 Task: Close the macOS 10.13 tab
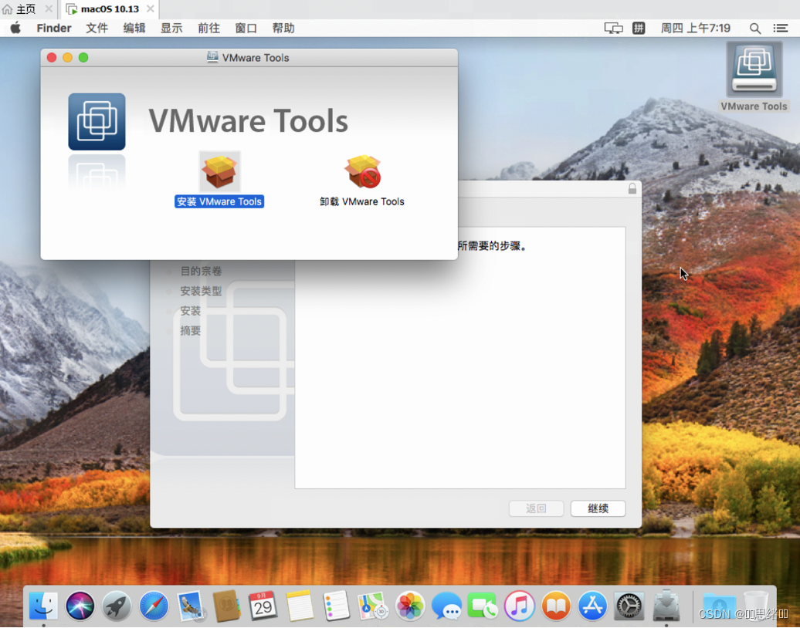tap(150, 8)
